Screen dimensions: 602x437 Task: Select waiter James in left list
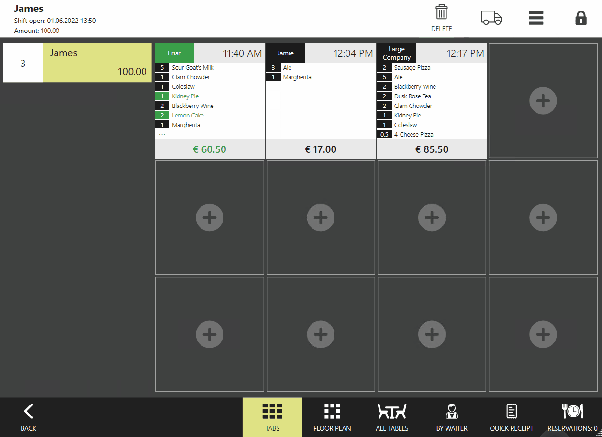tap(97, 63)
